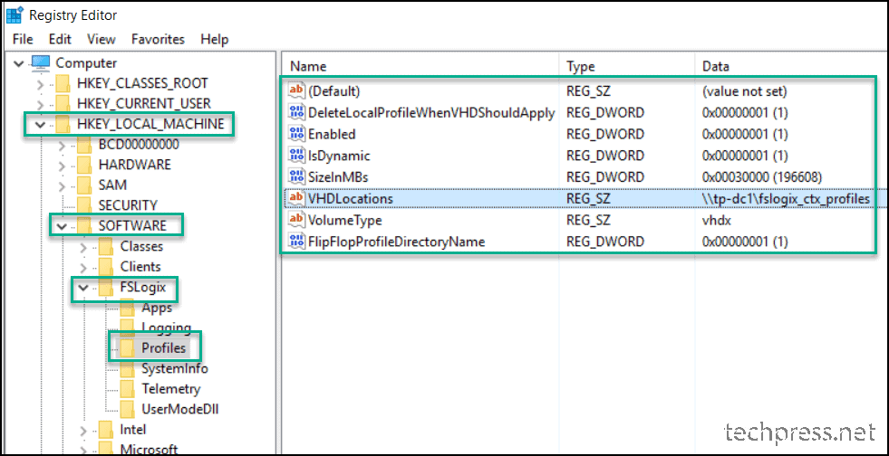Viewport: 889px width, 456px height.
Task: Click DeleteLocalProfileWhenVHDShouldApply DWORD icon
Action: pyautogui.click(x=296, y=112)
